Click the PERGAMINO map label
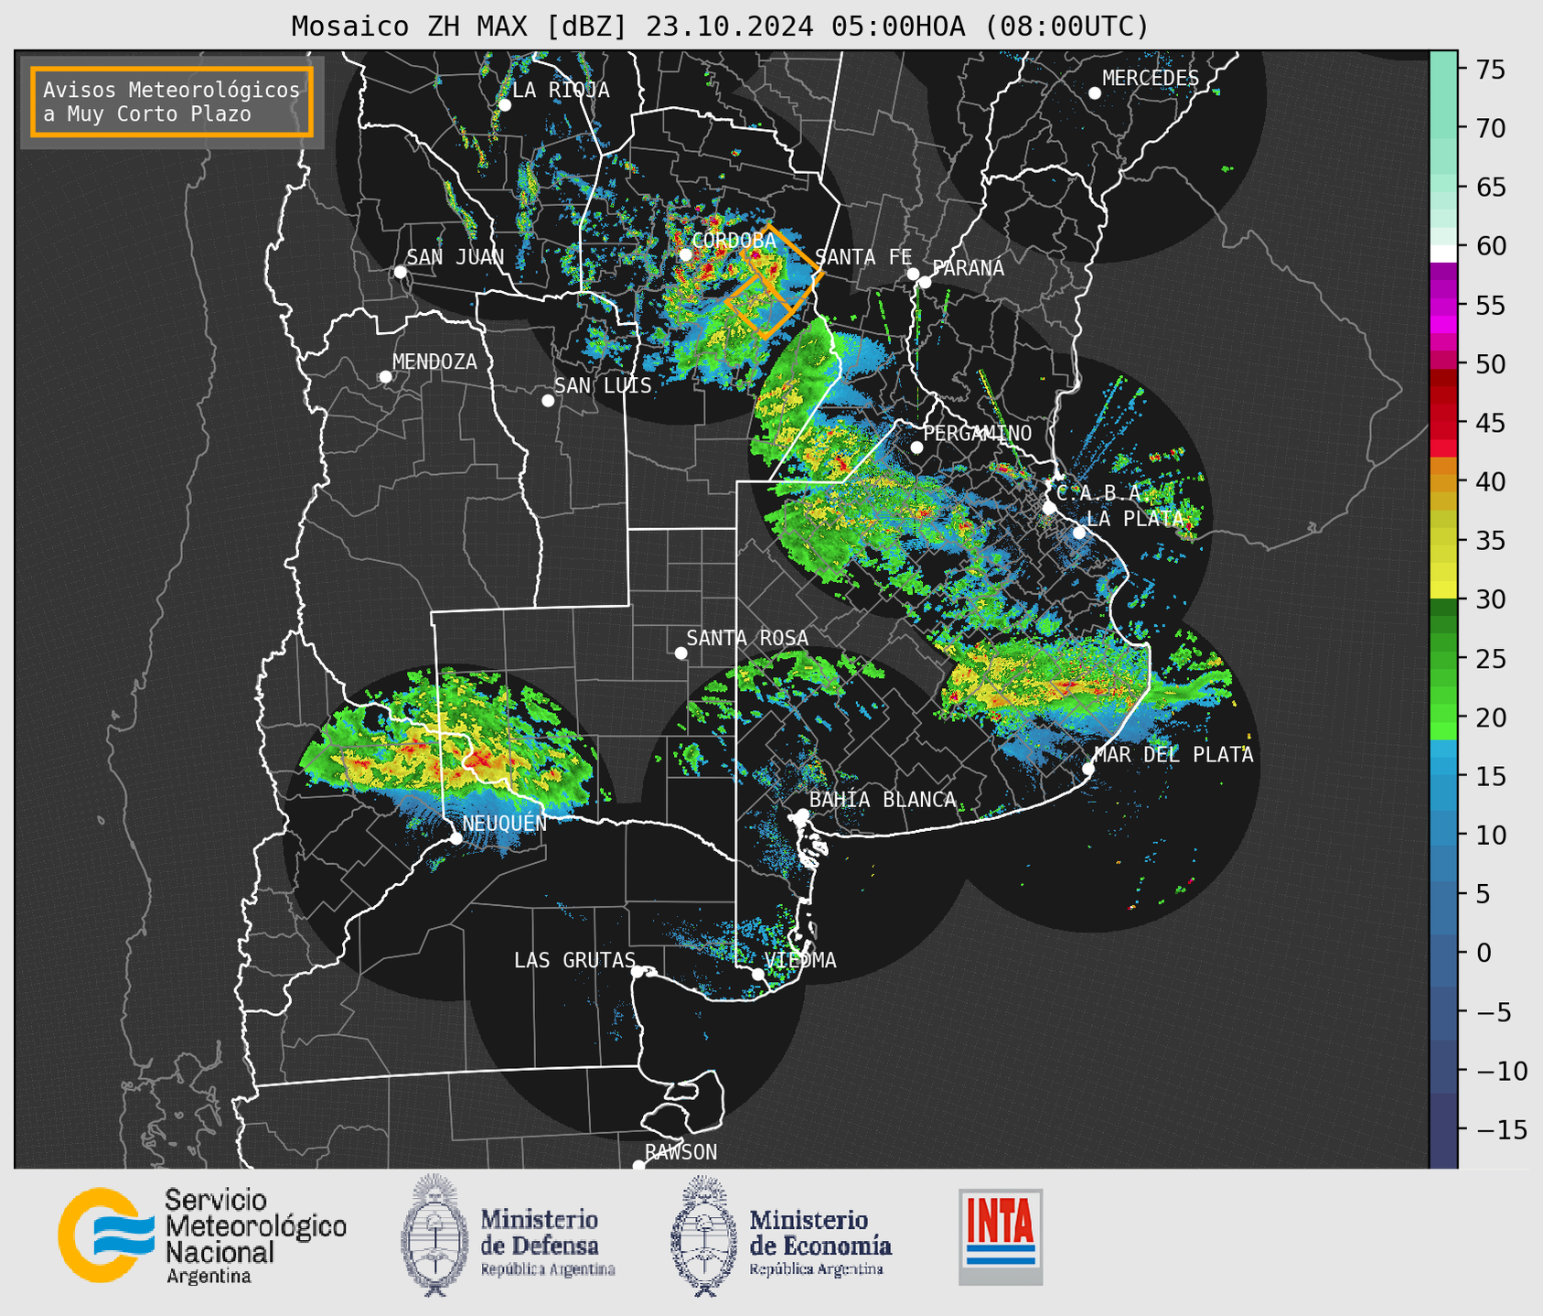 (x=977, y=434)
